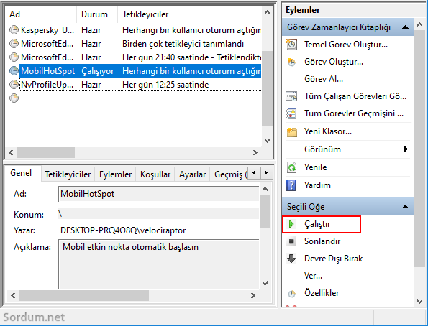
Task: Click Görev Al... action
Action: point(324,79)
